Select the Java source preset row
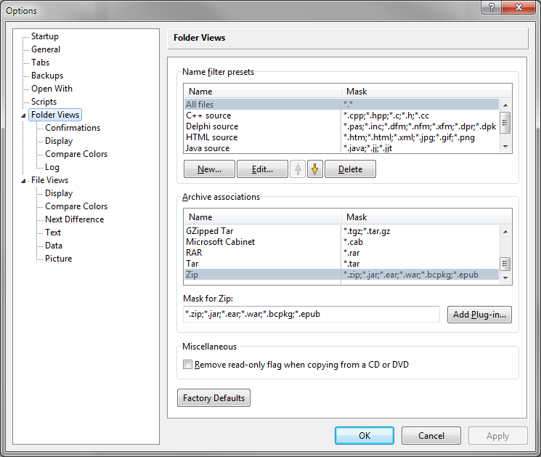The image size is (541, 457). [341, 148]
